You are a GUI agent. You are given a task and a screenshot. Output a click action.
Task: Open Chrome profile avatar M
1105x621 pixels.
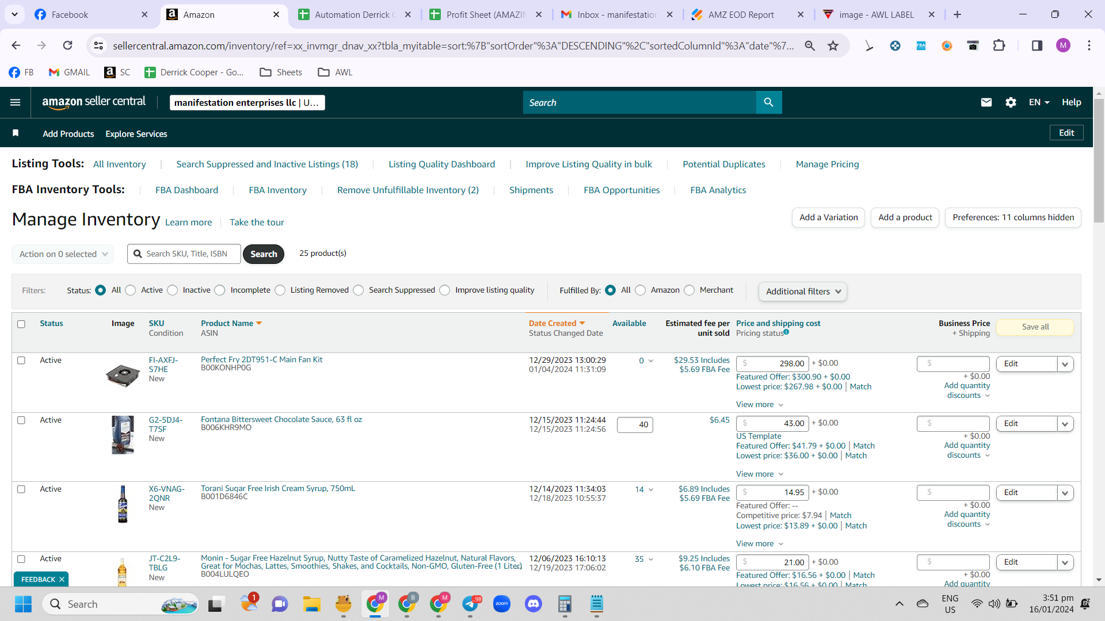[1063, 45]
